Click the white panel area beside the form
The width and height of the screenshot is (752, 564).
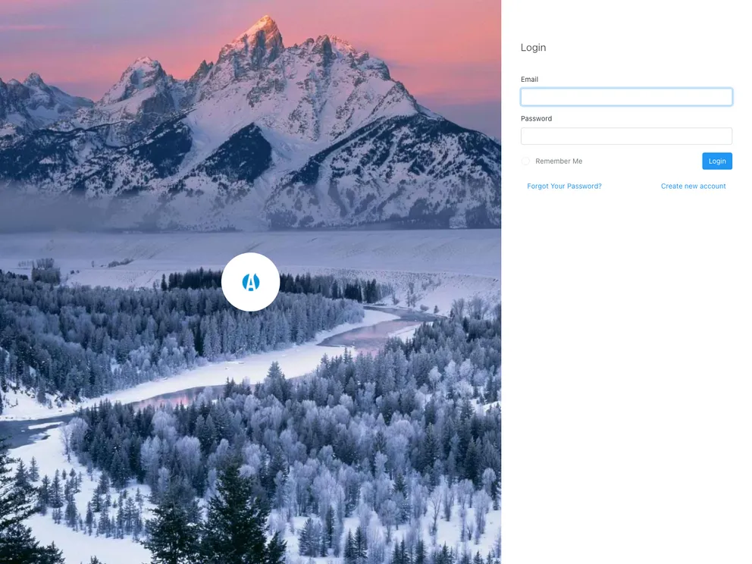(x=626, y=341)
